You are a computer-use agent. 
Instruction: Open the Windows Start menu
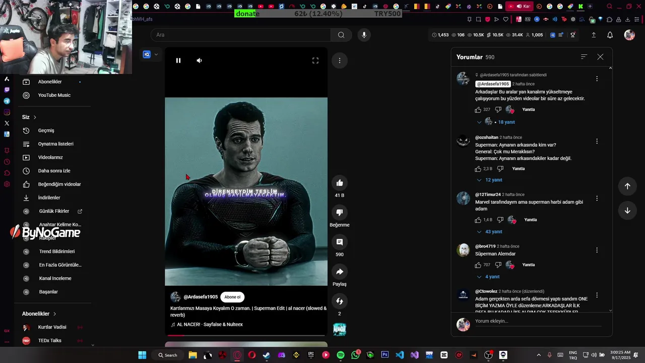[x=142, y=355]
